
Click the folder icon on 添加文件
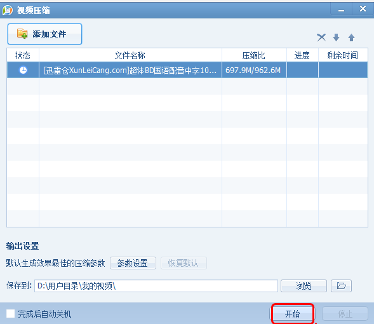coord(22,34)
